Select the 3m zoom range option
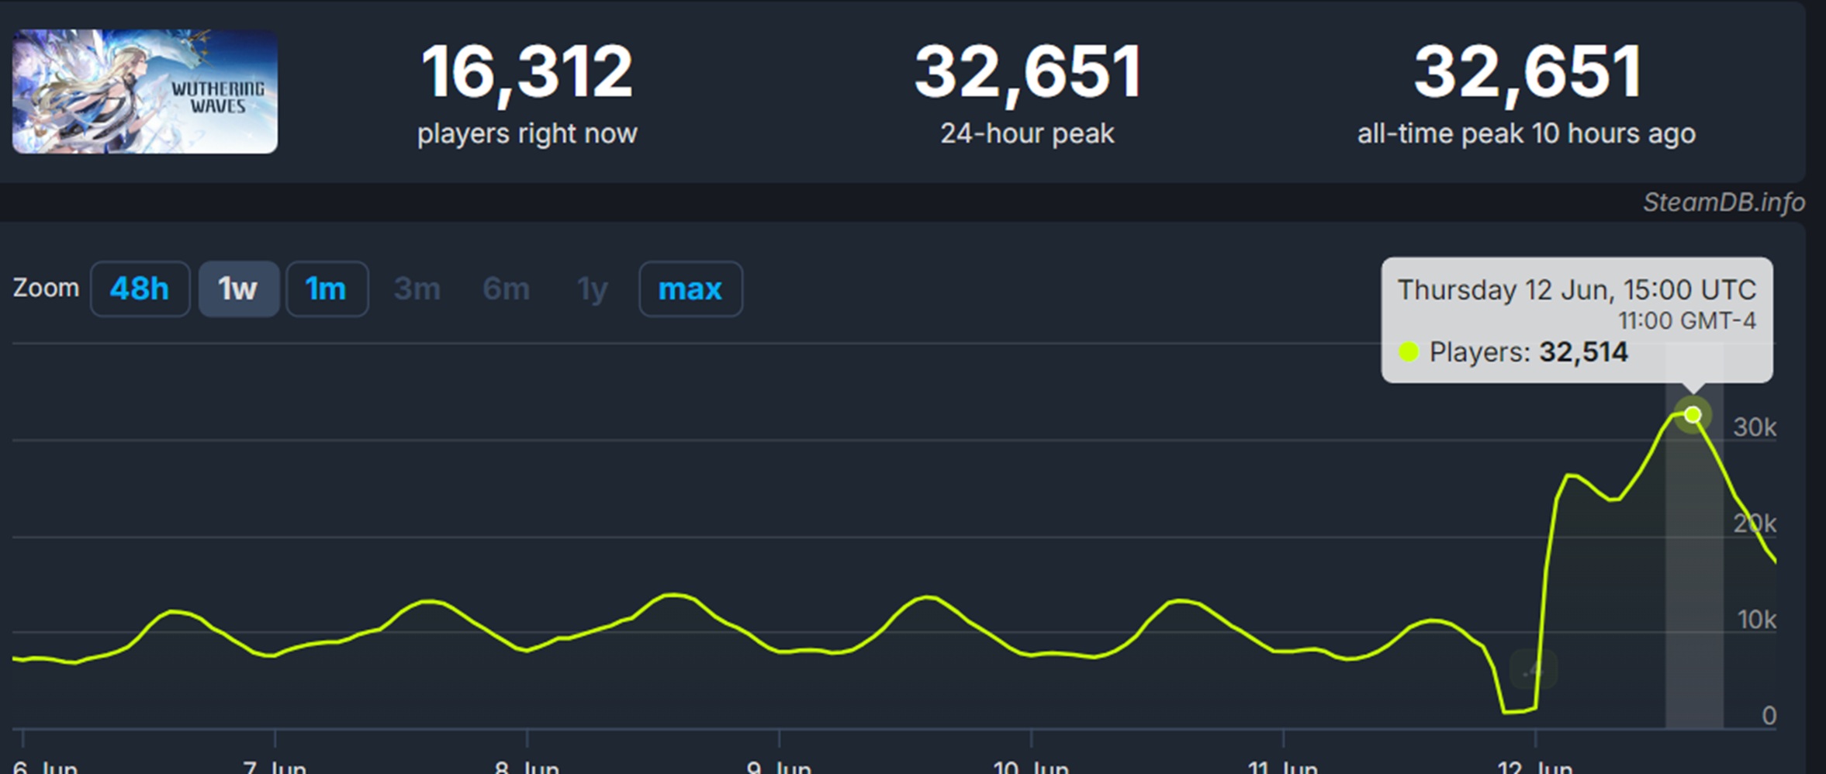1826x774 pixels. click(417, 289)
